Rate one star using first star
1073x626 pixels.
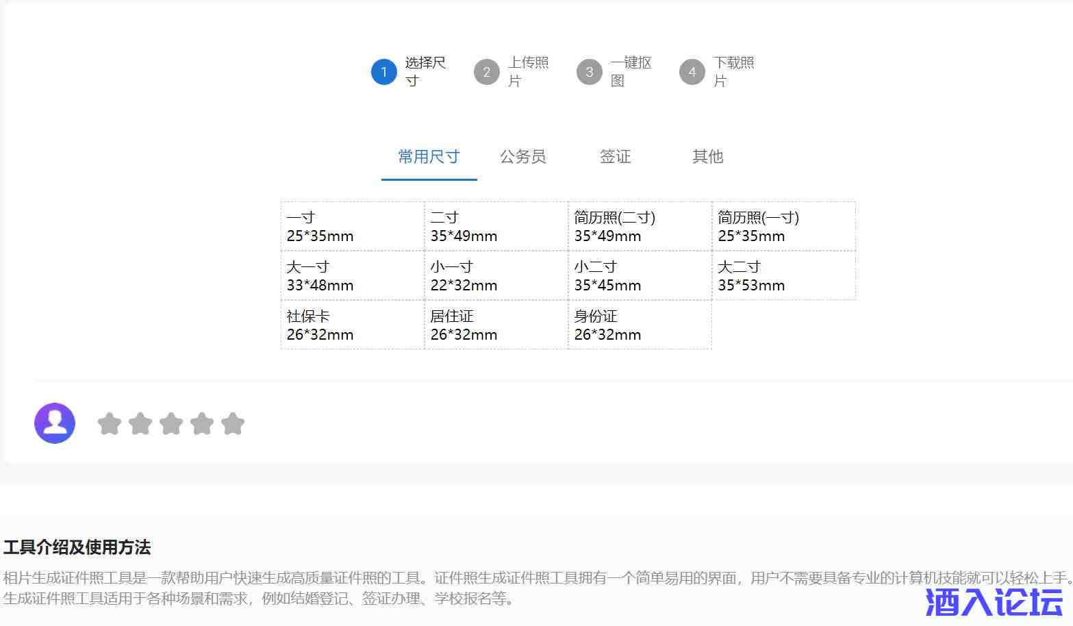coord(110,424)
